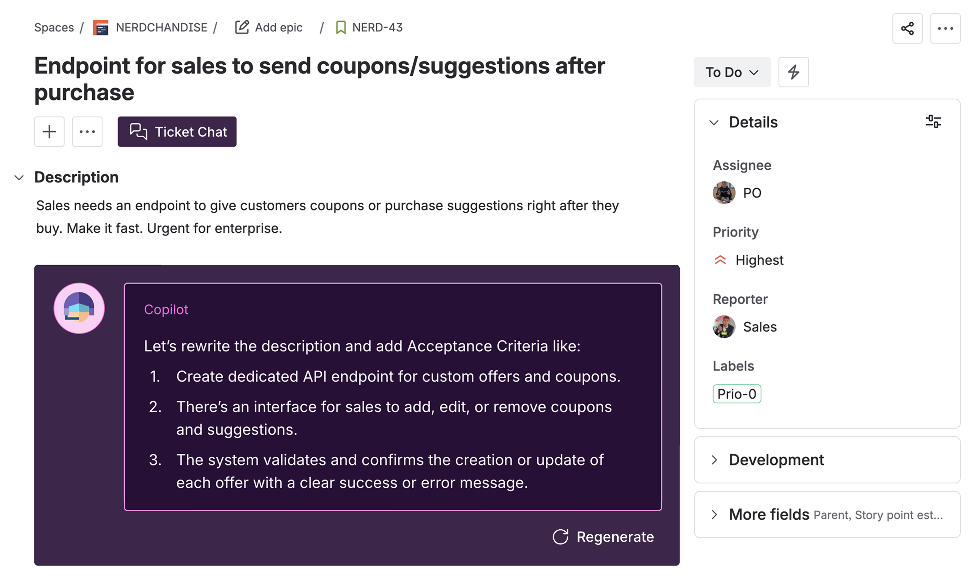
Task: Expand the Development section
Action: [x=714, y=460]
